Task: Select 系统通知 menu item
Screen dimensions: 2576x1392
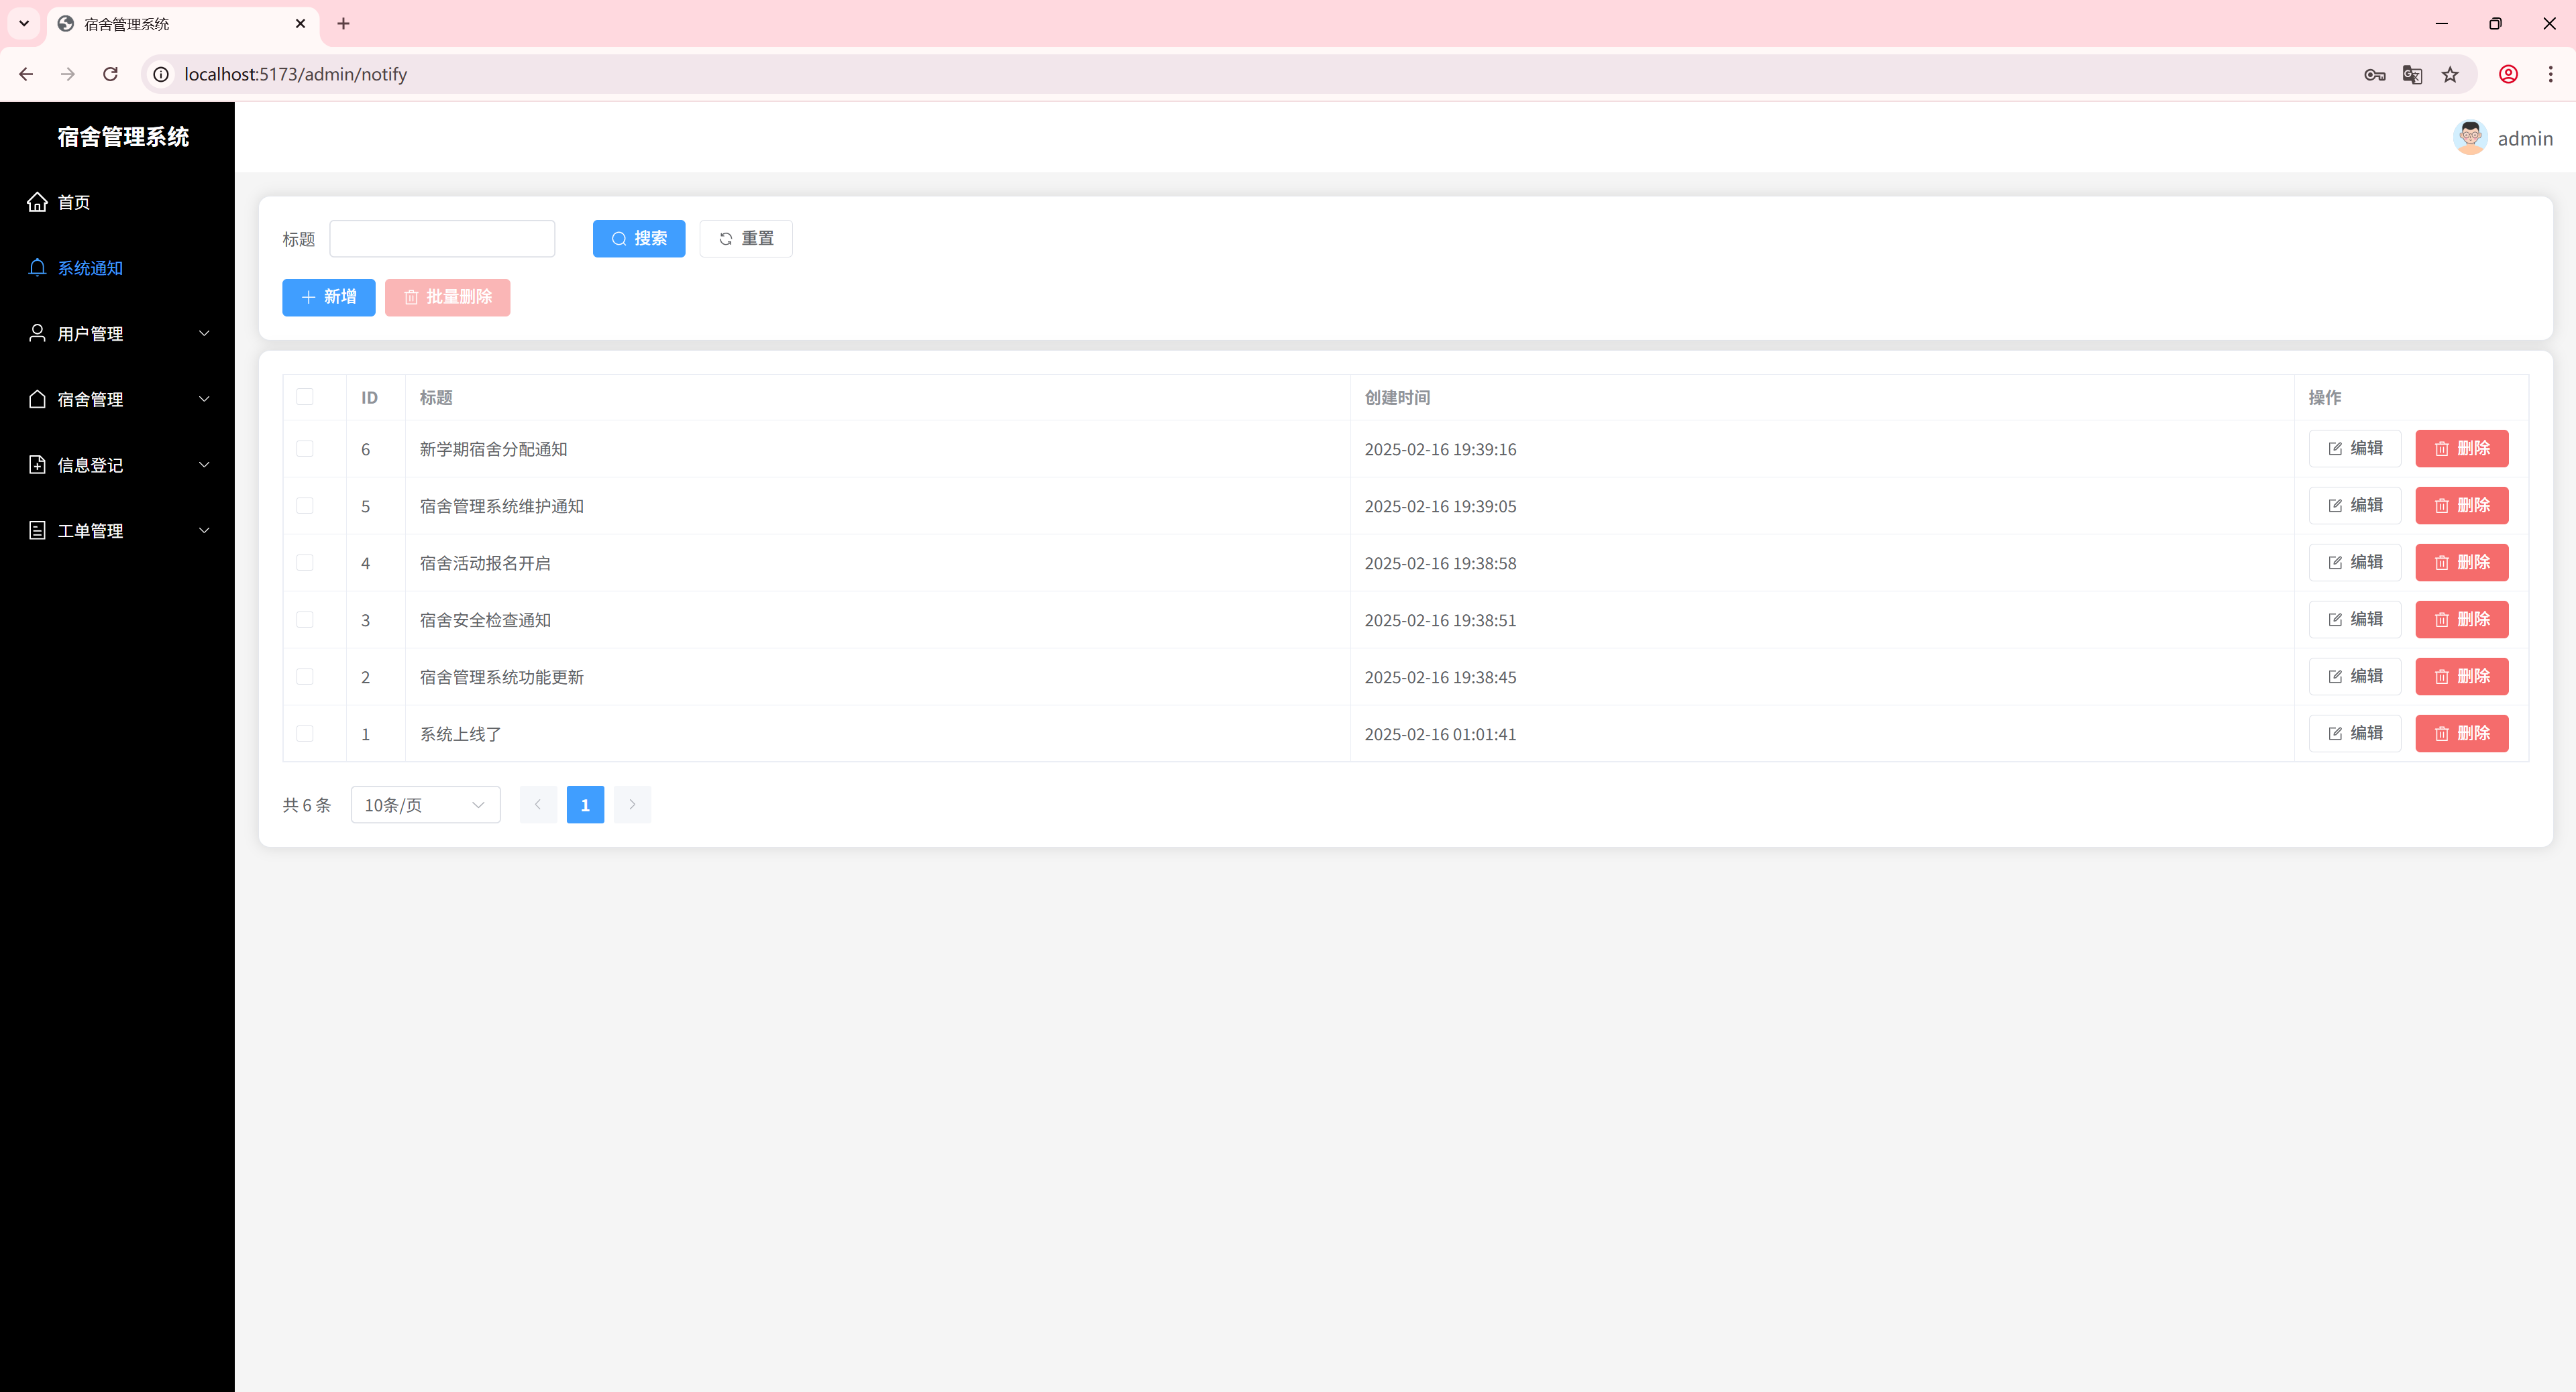Action: (x=90, y=268)
